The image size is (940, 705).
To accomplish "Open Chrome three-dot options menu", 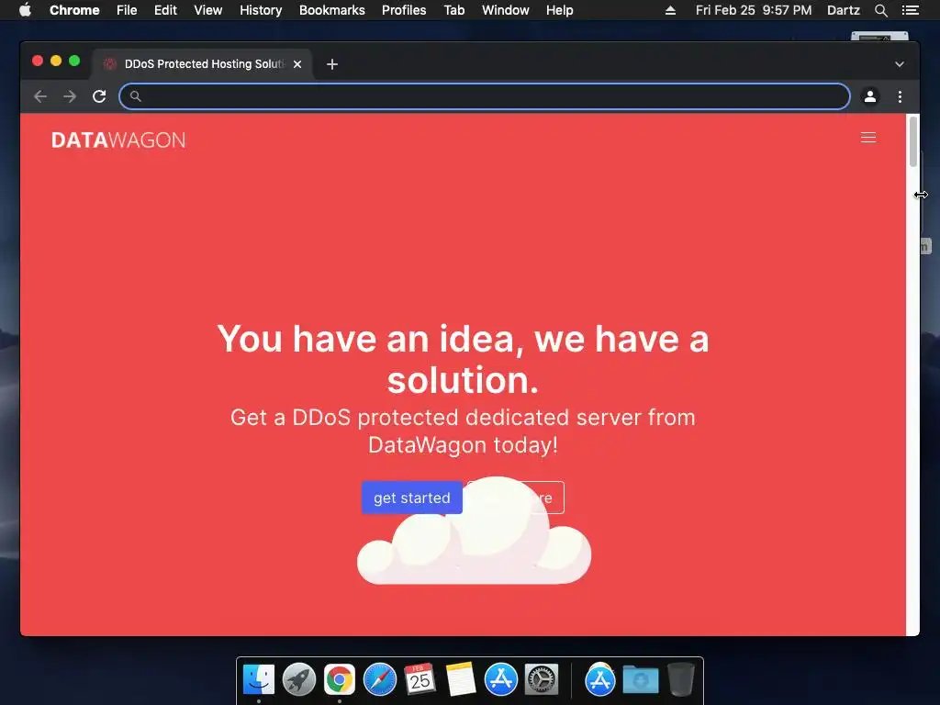I will pyautogui.click(x=900, y=96).
